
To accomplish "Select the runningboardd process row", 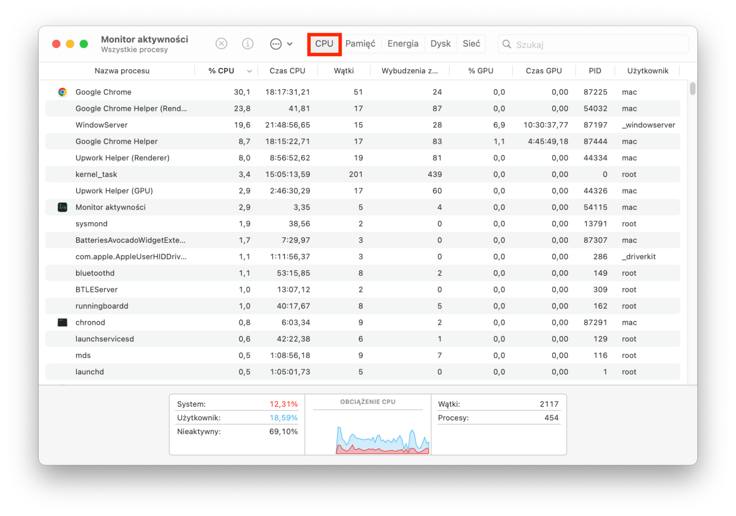I will 363,306.
